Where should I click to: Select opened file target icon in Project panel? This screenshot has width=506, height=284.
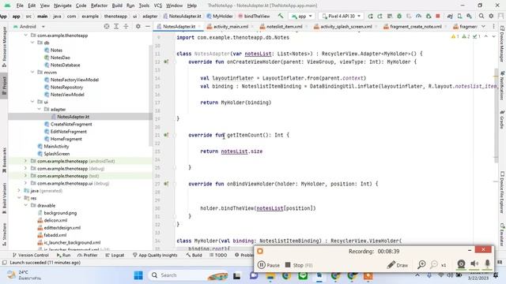pos(107,26)
